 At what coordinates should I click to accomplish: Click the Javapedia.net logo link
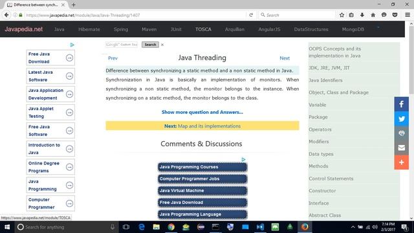point(23,29)
